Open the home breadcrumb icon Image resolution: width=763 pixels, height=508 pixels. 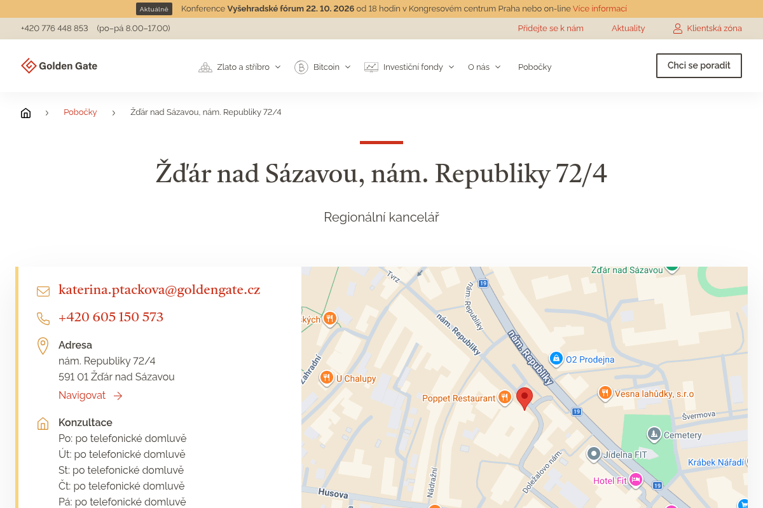click(25, 113)
